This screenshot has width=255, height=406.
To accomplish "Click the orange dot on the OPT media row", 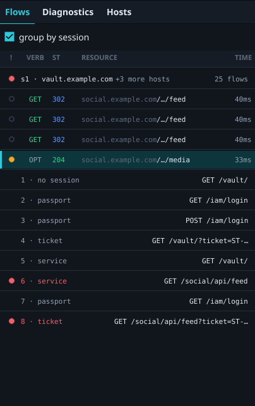I will point(11,160).
